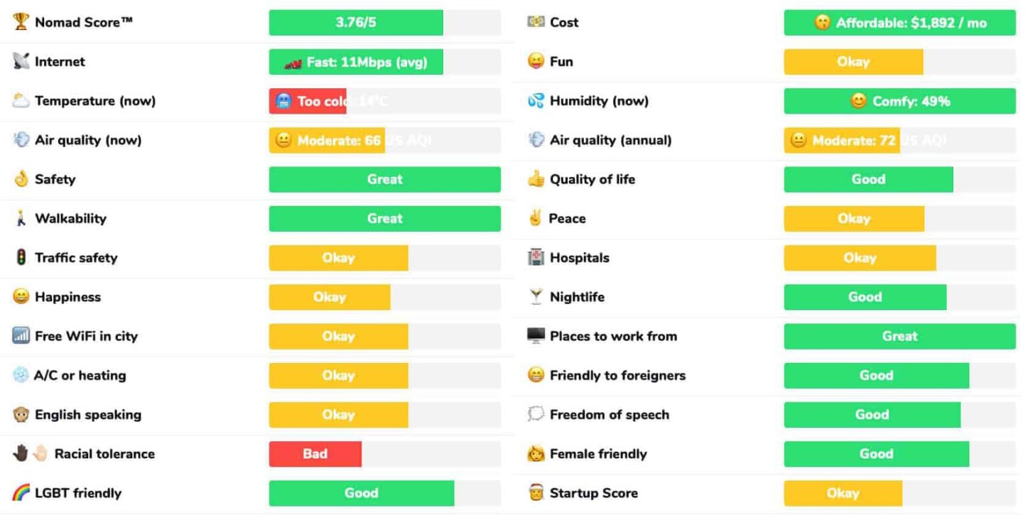
Task: Click the thumbs-up Quality of life icon
Action: (x=536, y=179)
